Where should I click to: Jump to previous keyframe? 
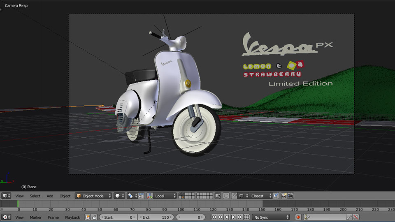click(220, 217)
